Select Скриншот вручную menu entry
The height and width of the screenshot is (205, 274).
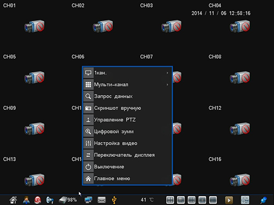click(127, 108)
